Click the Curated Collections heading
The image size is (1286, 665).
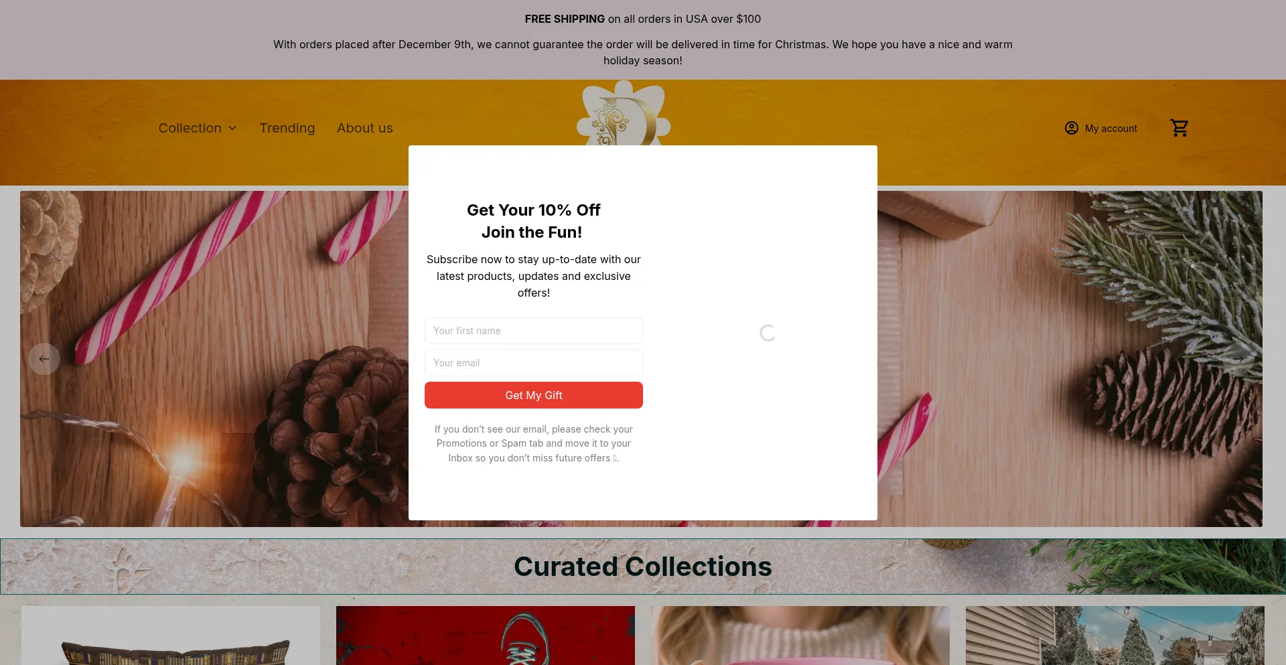pos(643,567)
